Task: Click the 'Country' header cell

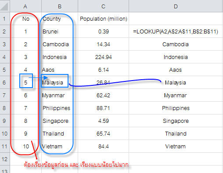Action: click(60, 18)
